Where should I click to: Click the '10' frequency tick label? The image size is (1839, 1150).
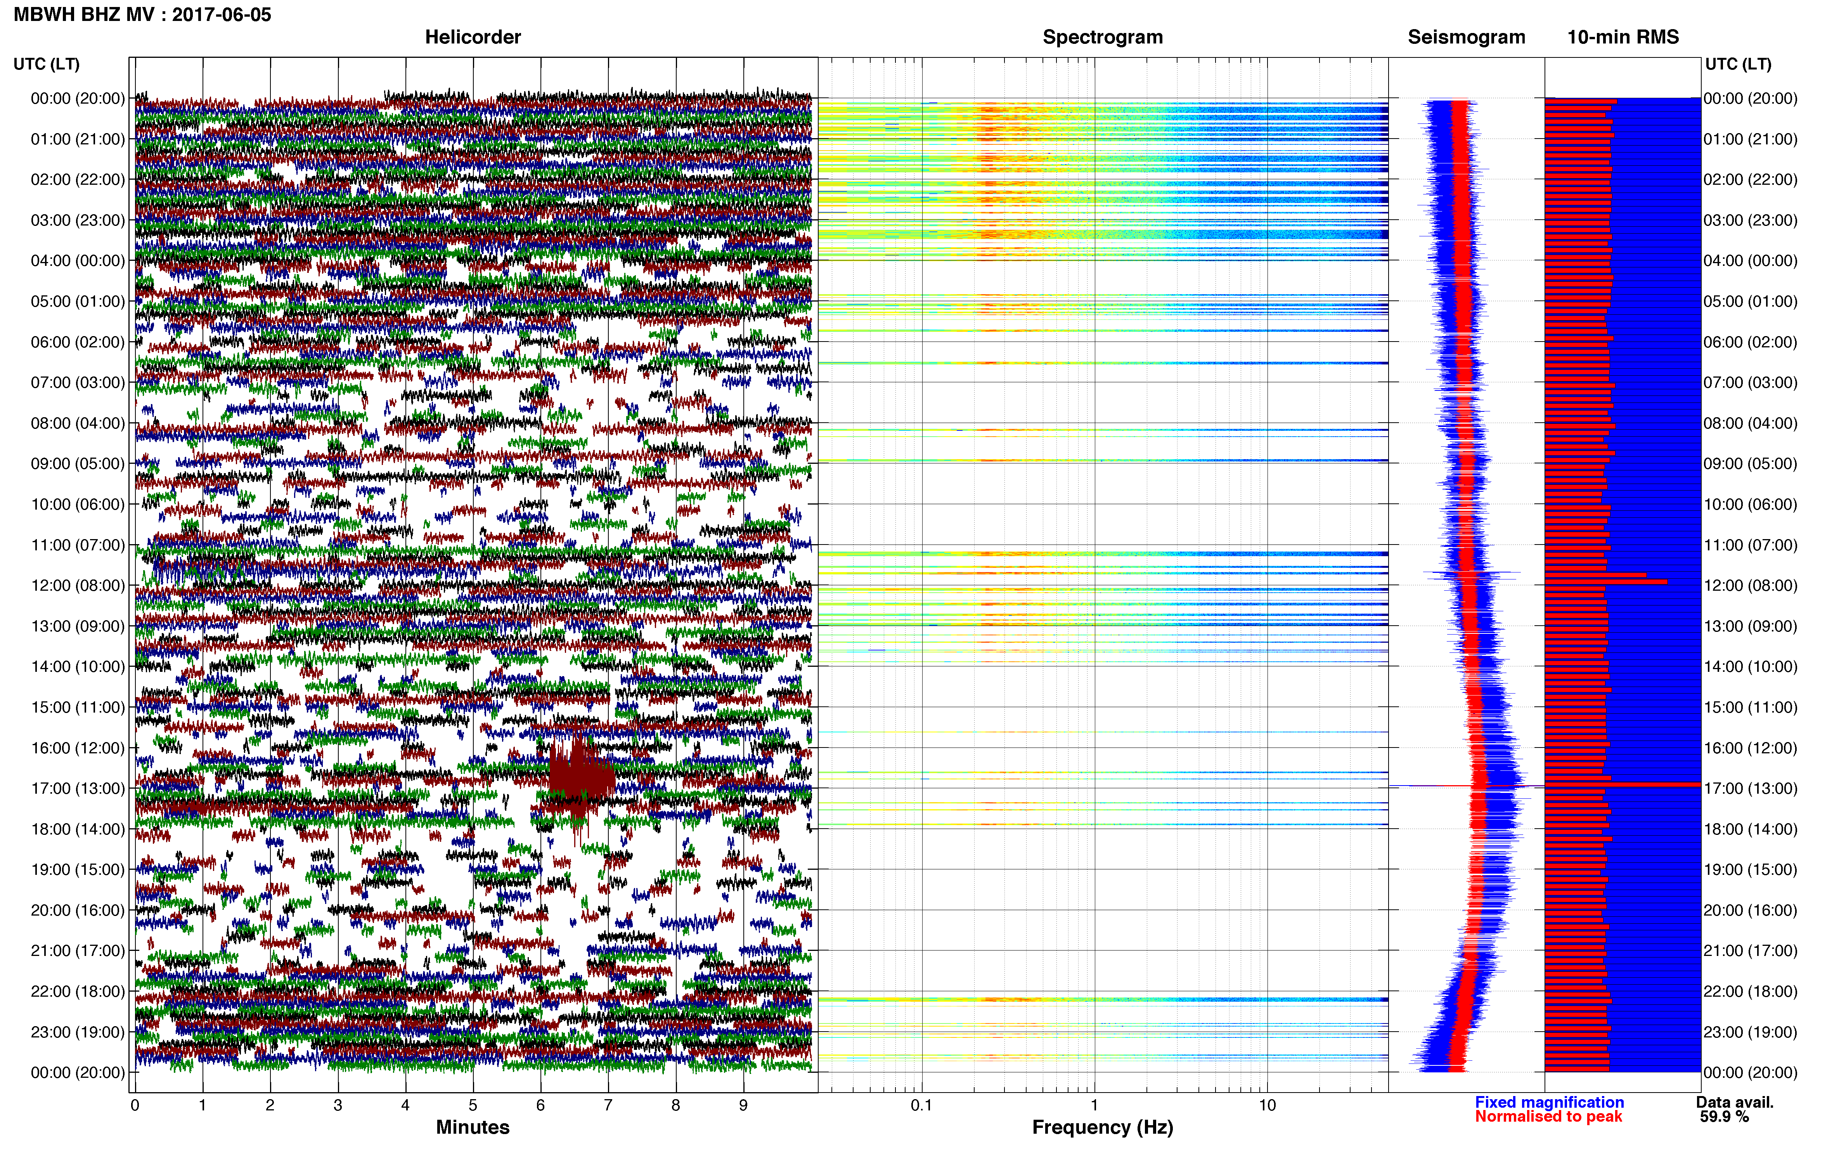pyautogui.click(x=1267, y=1105)
